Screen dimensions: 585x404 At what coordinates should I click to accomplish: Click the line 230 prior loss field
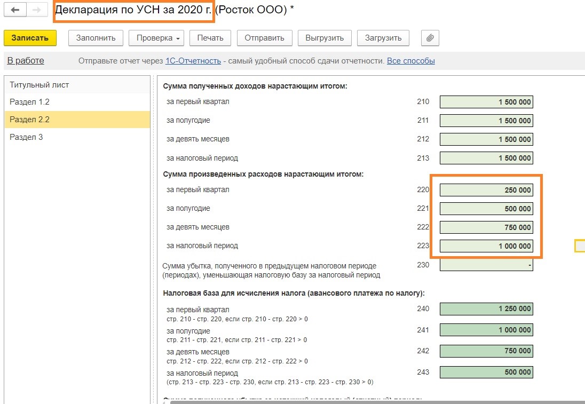(x=486, y=265)
